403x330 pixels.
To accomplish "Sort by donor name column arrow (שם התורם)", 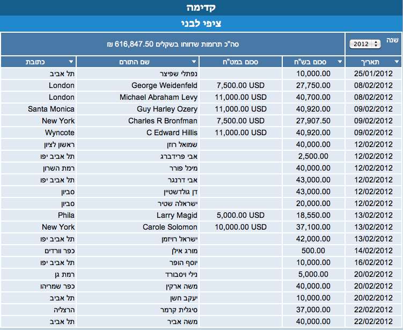I will (194, 62).
